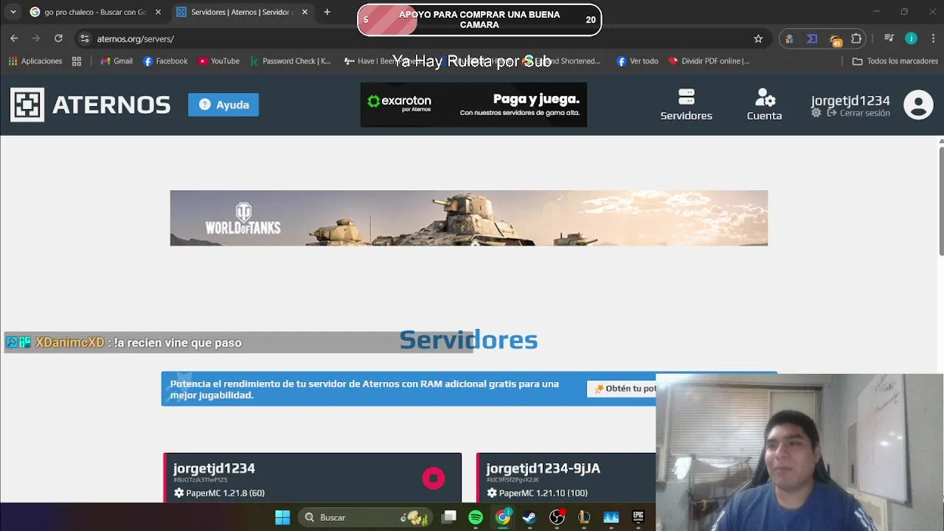Open Spotify from the taskbar
Viewport: 944px width, 531px height.
click(476, 518)
